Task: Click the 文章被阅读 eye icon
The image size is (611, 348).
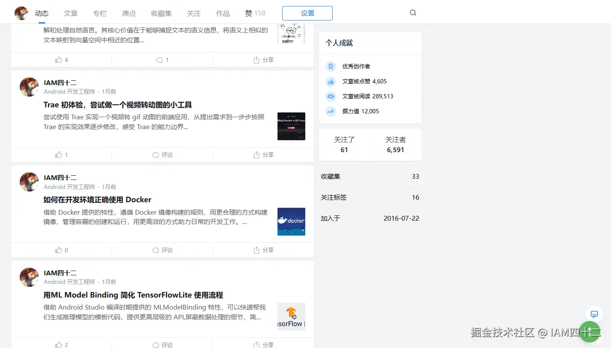Action: (331, 96)
